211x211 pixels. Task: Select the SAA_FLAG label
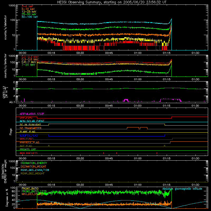[26, 139]
